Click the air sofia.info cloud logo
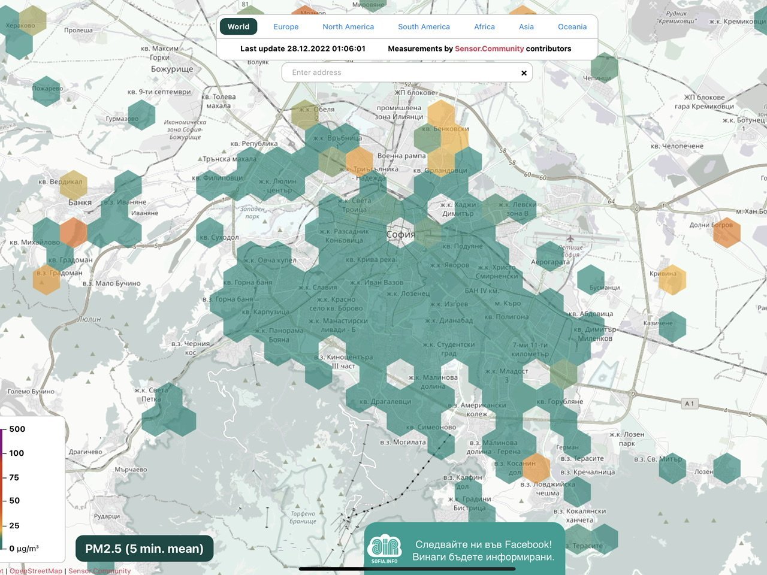767x575 pixels. coord(384,547)
